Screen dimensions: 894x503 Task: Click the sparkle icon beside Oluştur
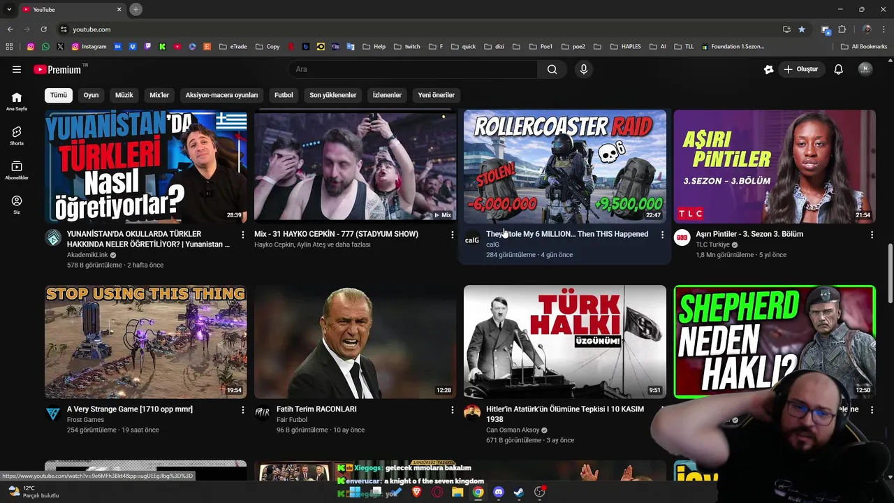point(768,69)
